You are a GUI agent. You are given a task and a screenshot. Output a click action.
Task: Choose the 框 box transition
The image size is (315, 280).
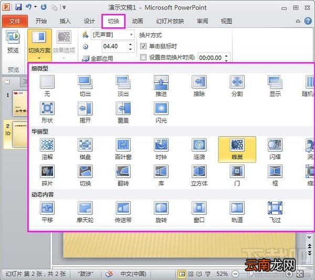point(275,176)
